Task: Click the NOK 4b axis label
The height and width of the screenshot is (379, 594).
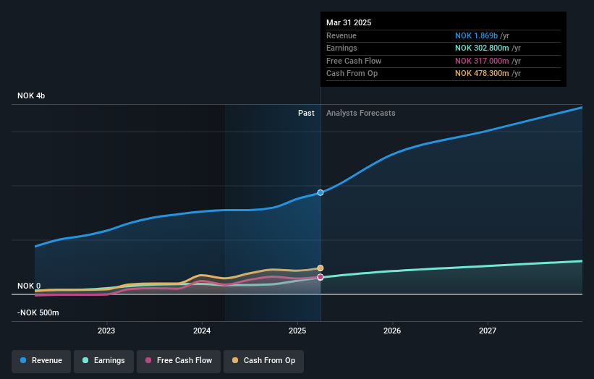Action: pos(31,95)
